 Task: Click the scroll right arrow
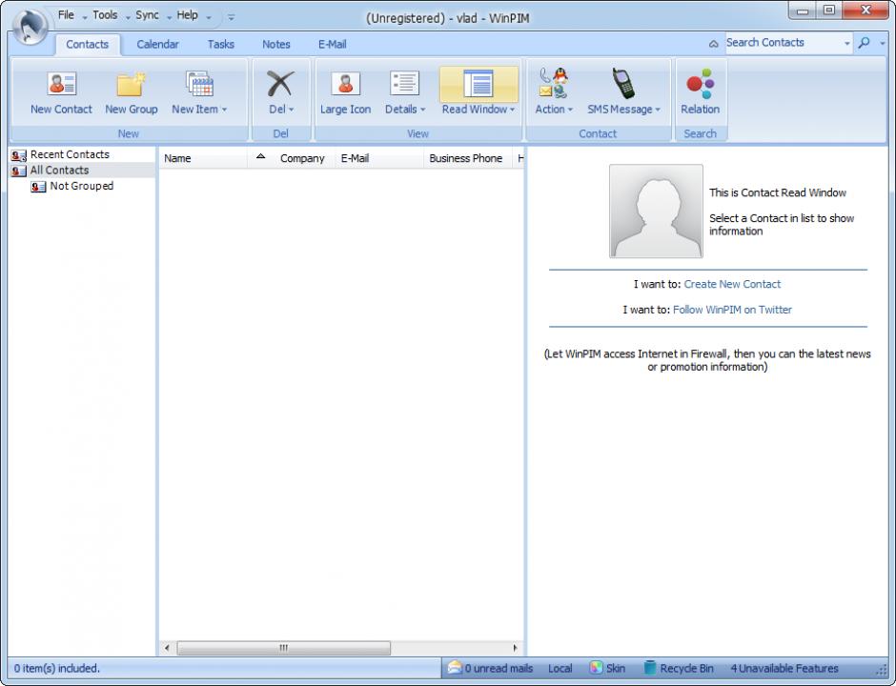point(515,648)
